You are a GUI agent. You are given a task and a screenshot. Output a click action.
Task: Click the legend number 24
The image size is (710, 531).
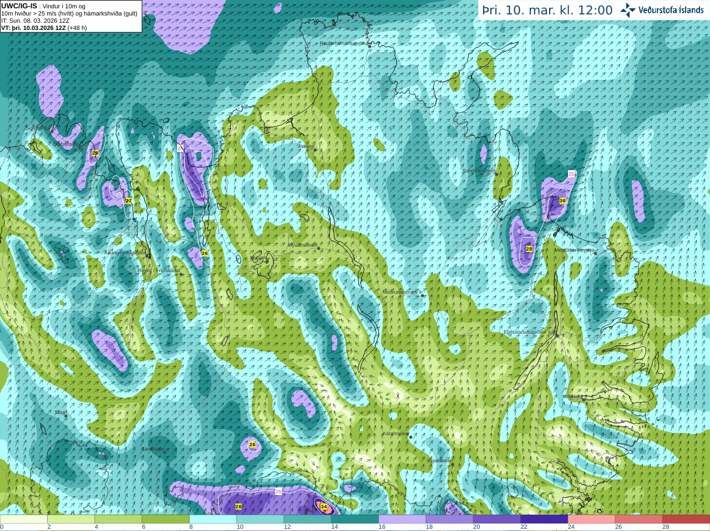tap(571, 527)
